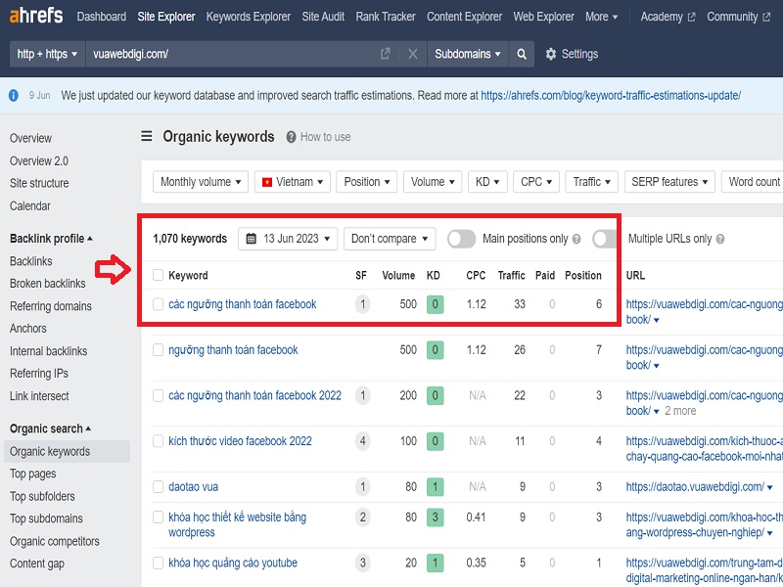Open Traffic filter dropdown
This screenshot has width=783, height=587.
592,182
